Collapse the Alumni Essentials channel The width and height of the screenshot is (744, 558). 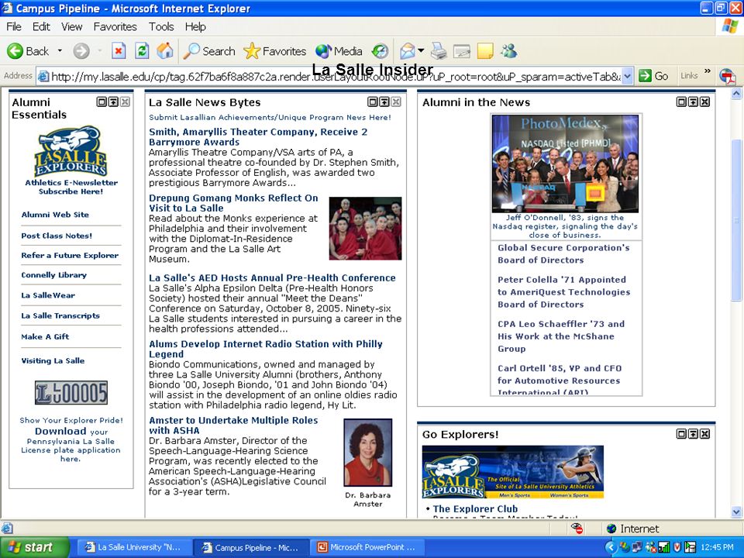click(x=113, y=102)
